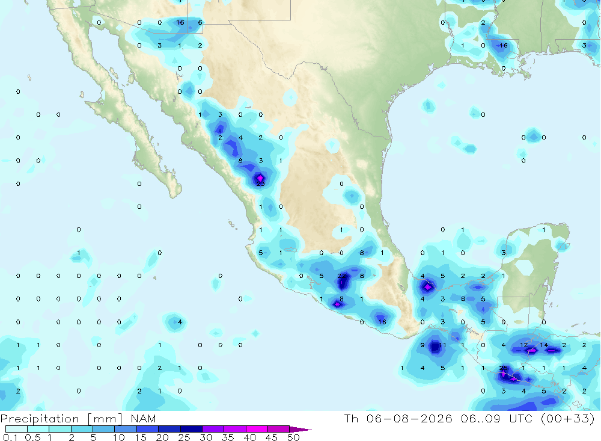Click the legend label '50'

[x=293, y=437]
